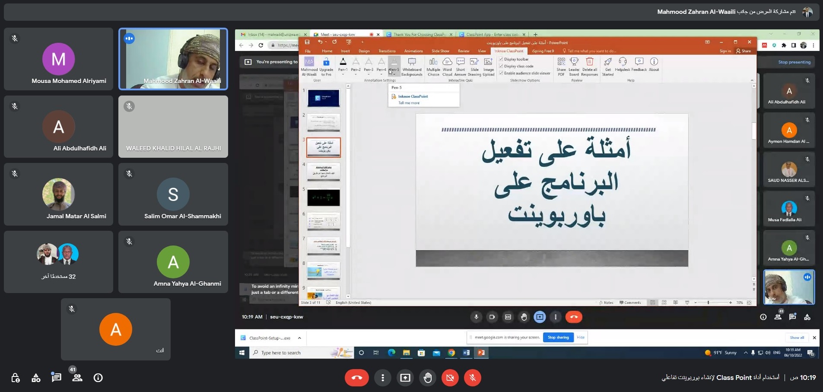Click Stop sharing in the notification bar
The height and width of the screenshot is (392, 823).
coord(558,337)
